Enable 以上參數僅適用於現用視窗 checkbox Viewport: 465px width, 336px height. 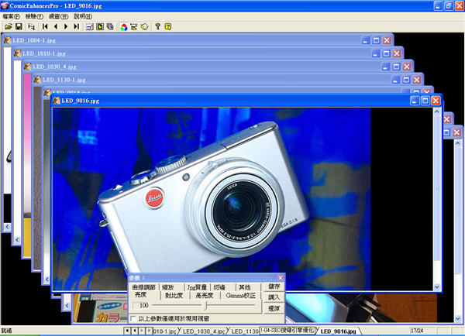[x=133, y=317]
